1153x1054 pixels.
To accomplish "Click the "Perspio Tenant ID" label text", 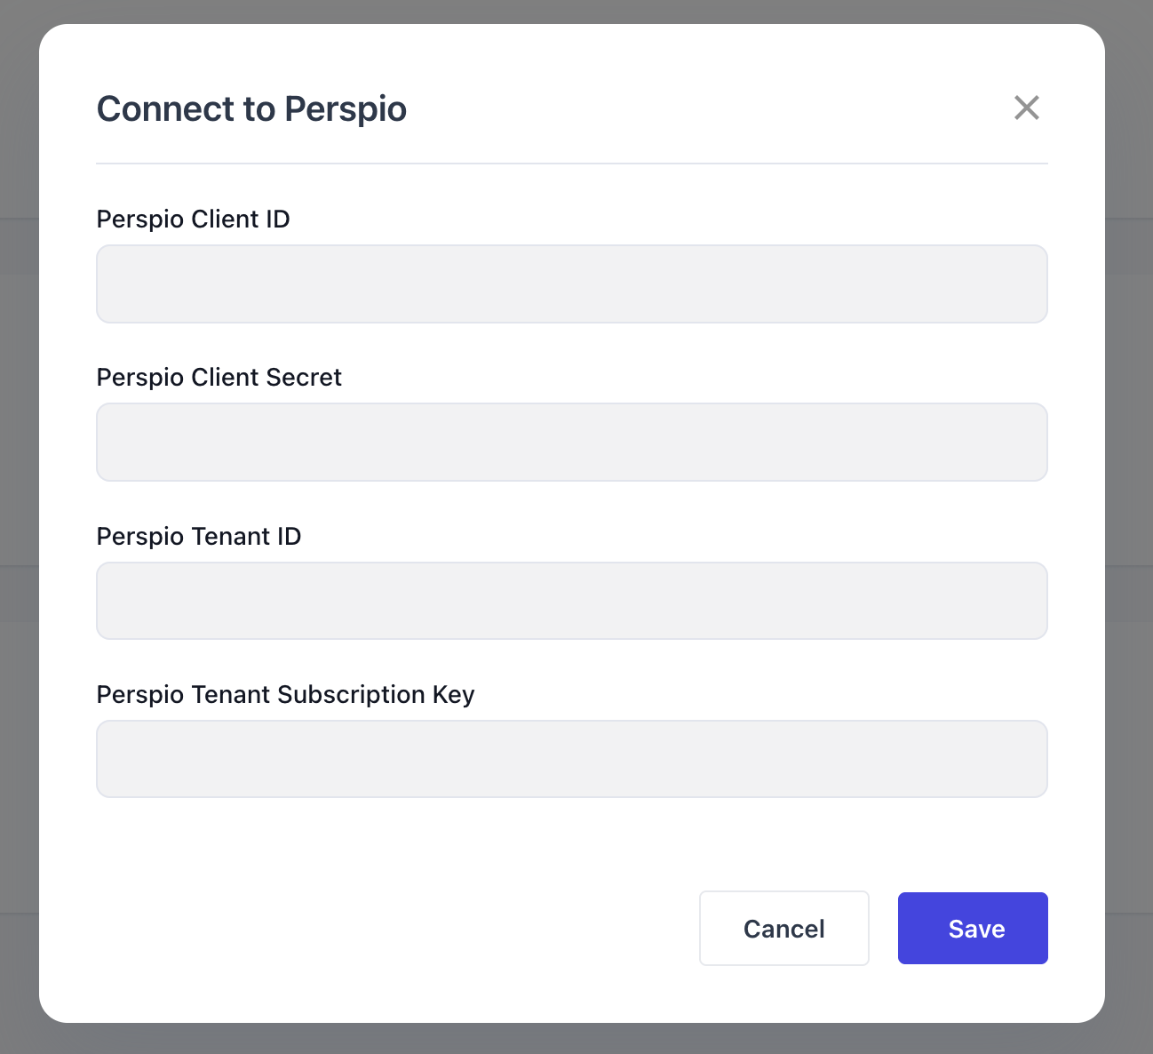I will [x=198, y=537].
